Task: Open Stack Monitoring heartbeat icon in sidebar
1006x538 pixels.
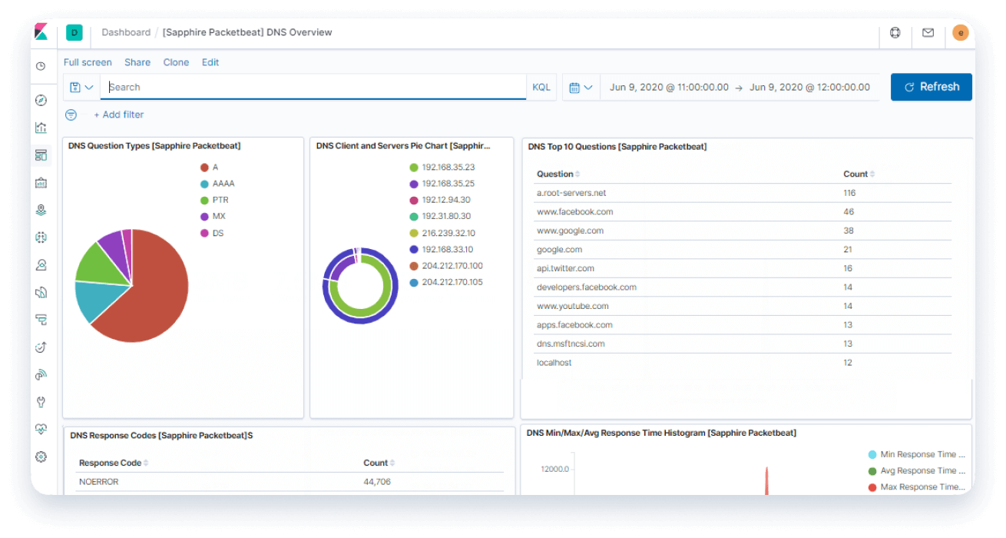Action: [x=41, y=429]
